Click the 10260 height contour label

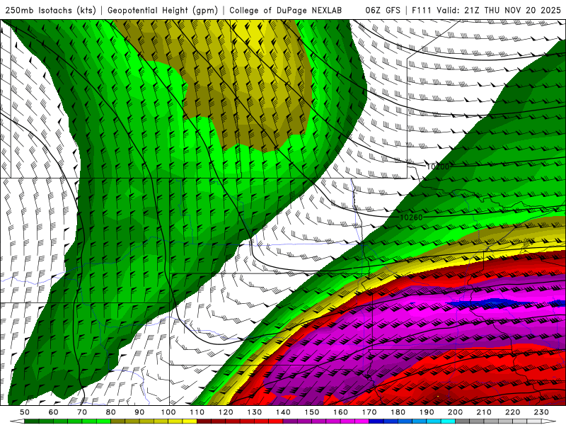[411, 217]
